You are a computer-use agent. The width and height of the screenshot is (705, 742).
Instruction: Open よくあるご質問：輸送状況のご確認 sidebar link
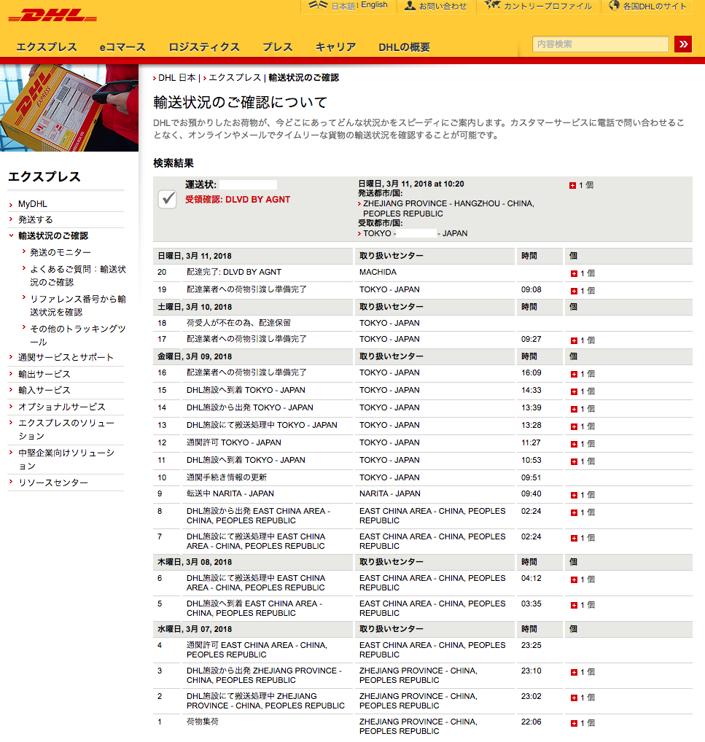(78, 276)
